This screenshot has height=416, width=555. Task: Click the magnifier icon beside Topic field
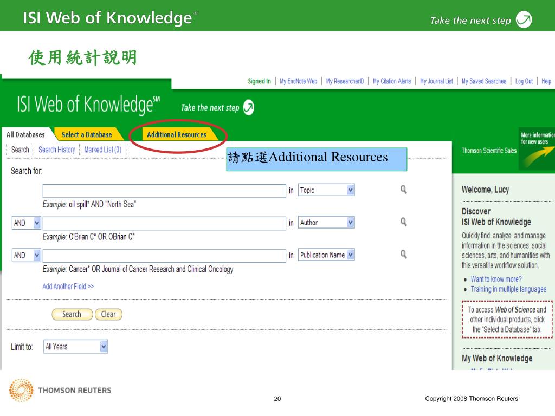[403, 190]
